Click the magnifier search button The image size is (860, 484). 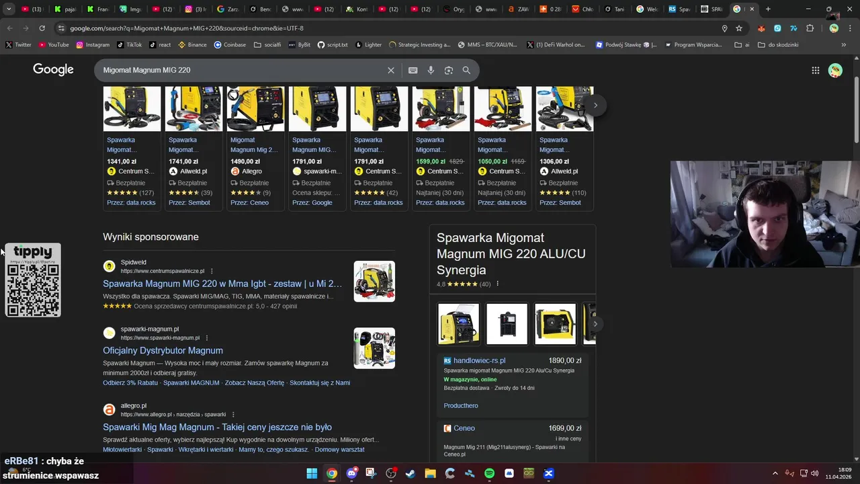click(466, 70)
